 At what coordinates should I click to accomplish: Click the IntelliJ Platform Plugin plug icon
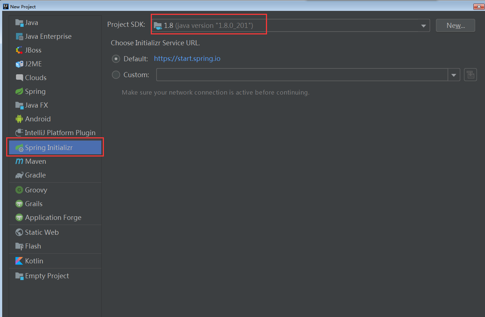(x=19, y=133)
